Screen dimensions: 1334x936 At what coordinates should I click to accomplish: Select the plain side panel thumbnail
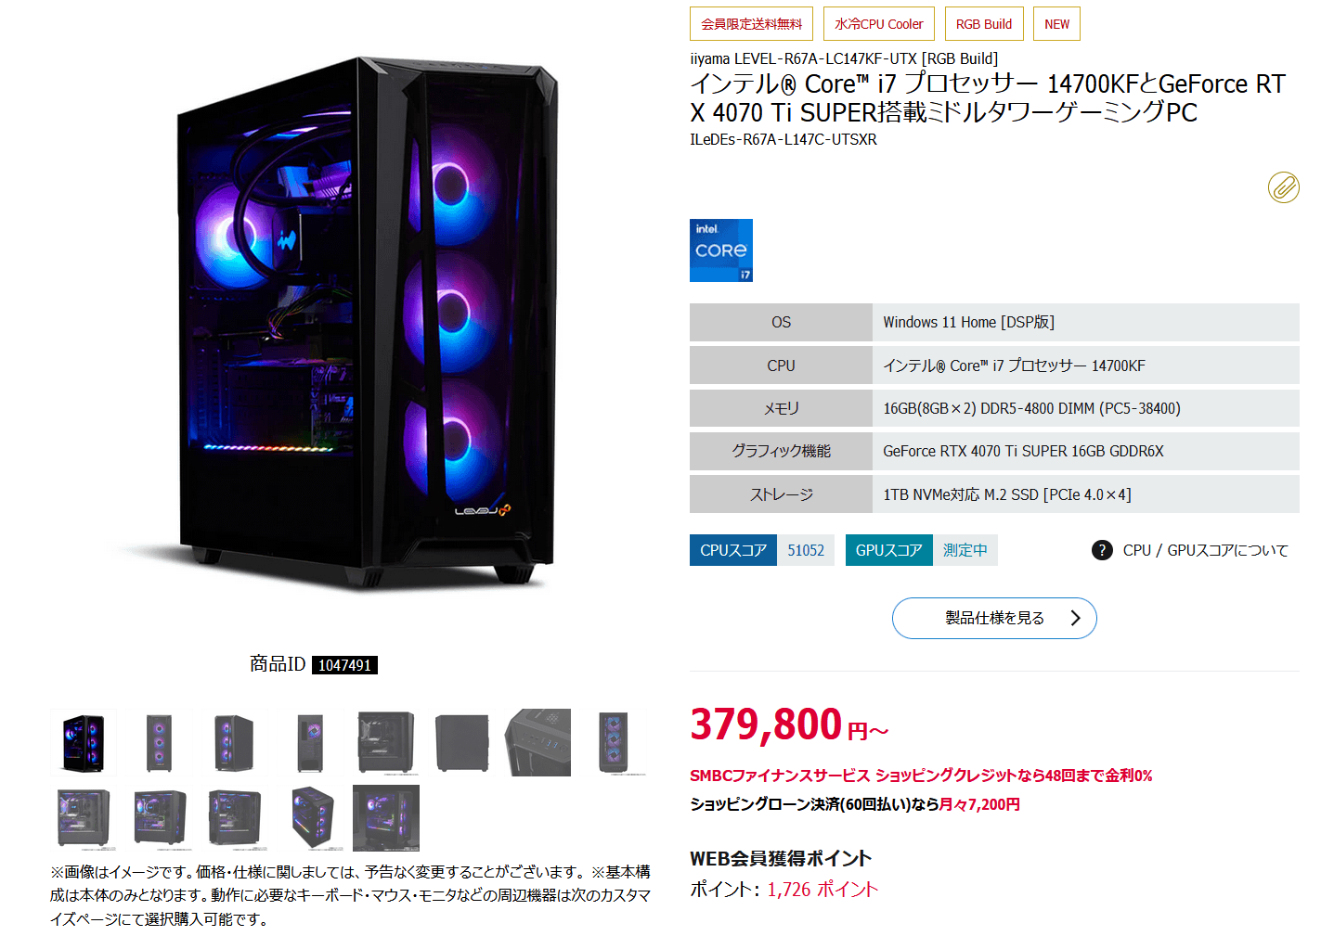coord(462,743)
